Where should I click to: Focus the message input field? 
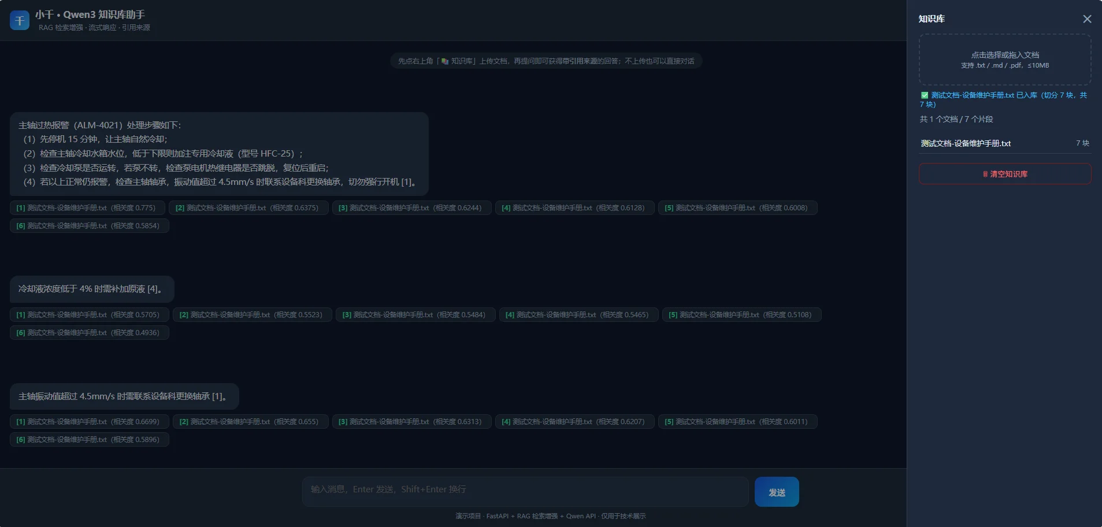(x=525, y=492)
